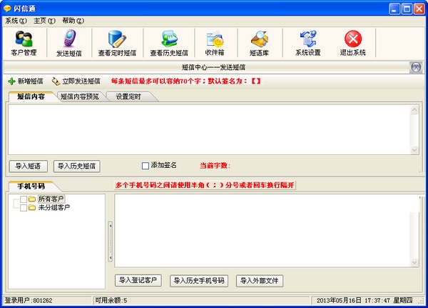Select the 未分组客户 tree item

[x=53, y=208]
